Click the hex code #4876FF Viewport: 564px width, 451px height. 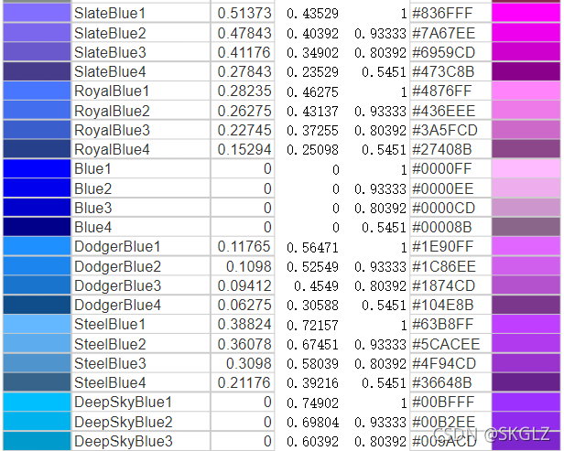(441, 91)
